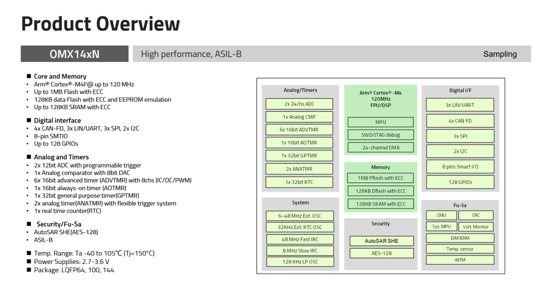Select the 128KB SRAM with ECC block
Screen dimensions: 553x289
point(380,204)
